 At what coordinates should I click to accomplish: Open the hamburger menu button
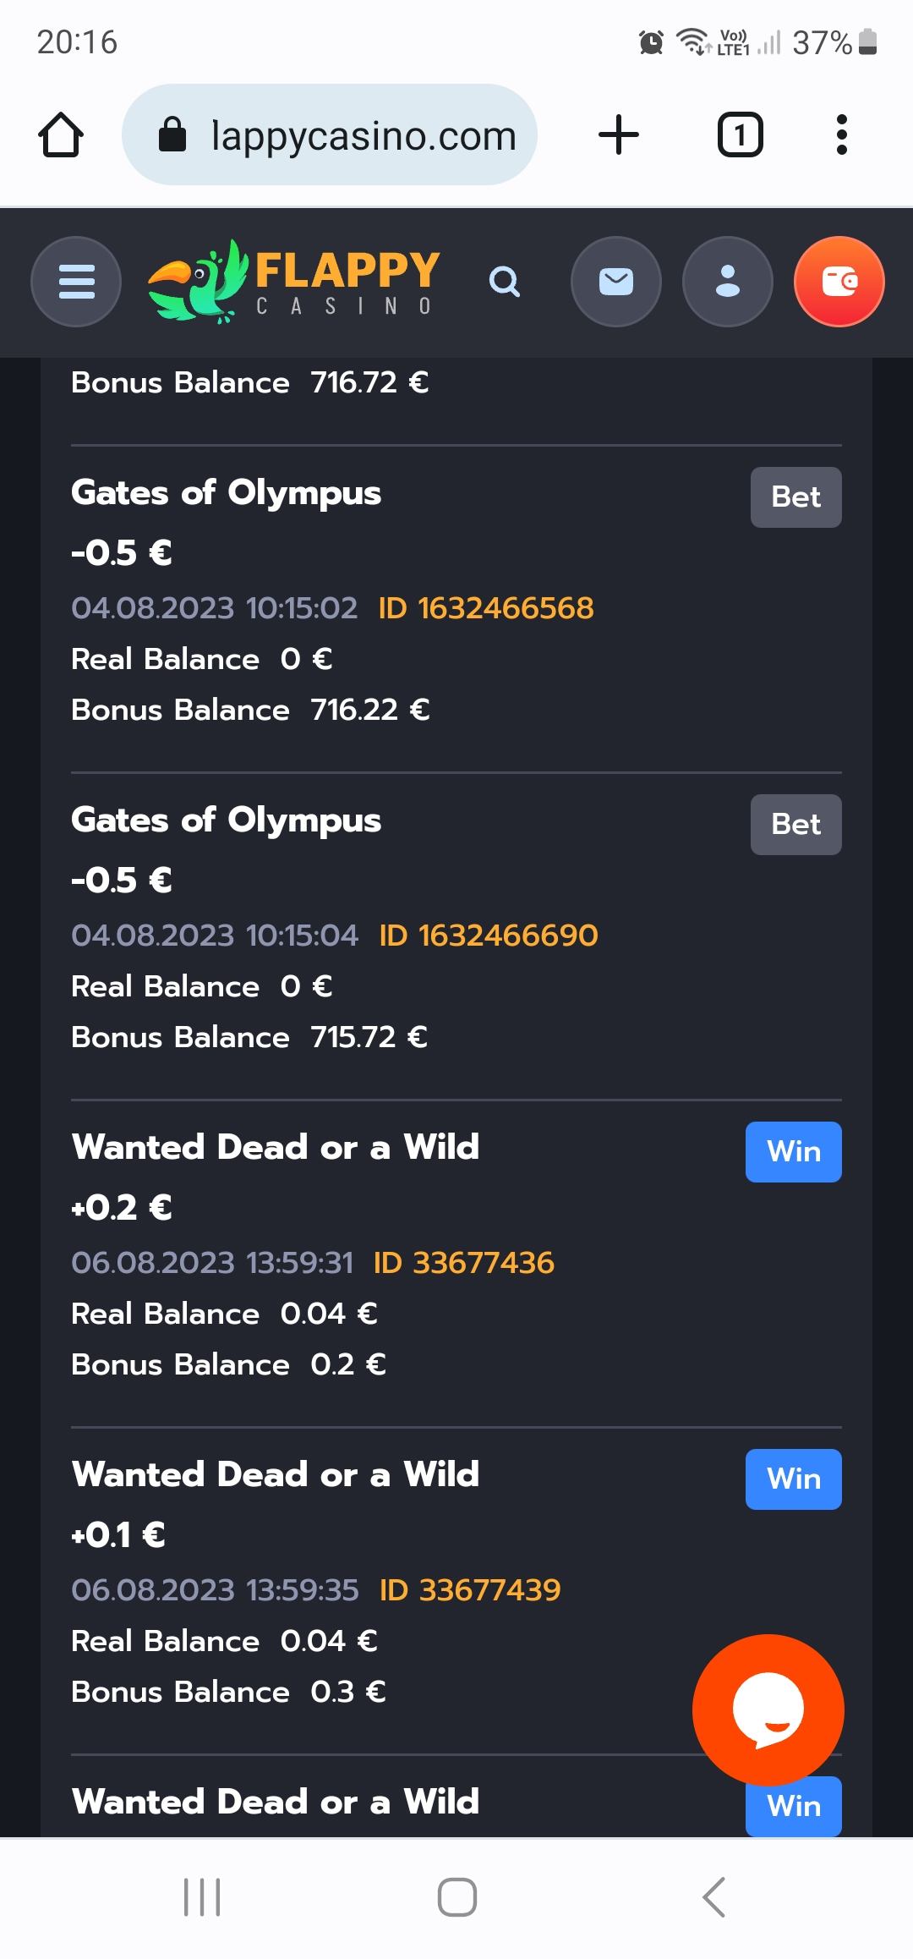[76, 282]
